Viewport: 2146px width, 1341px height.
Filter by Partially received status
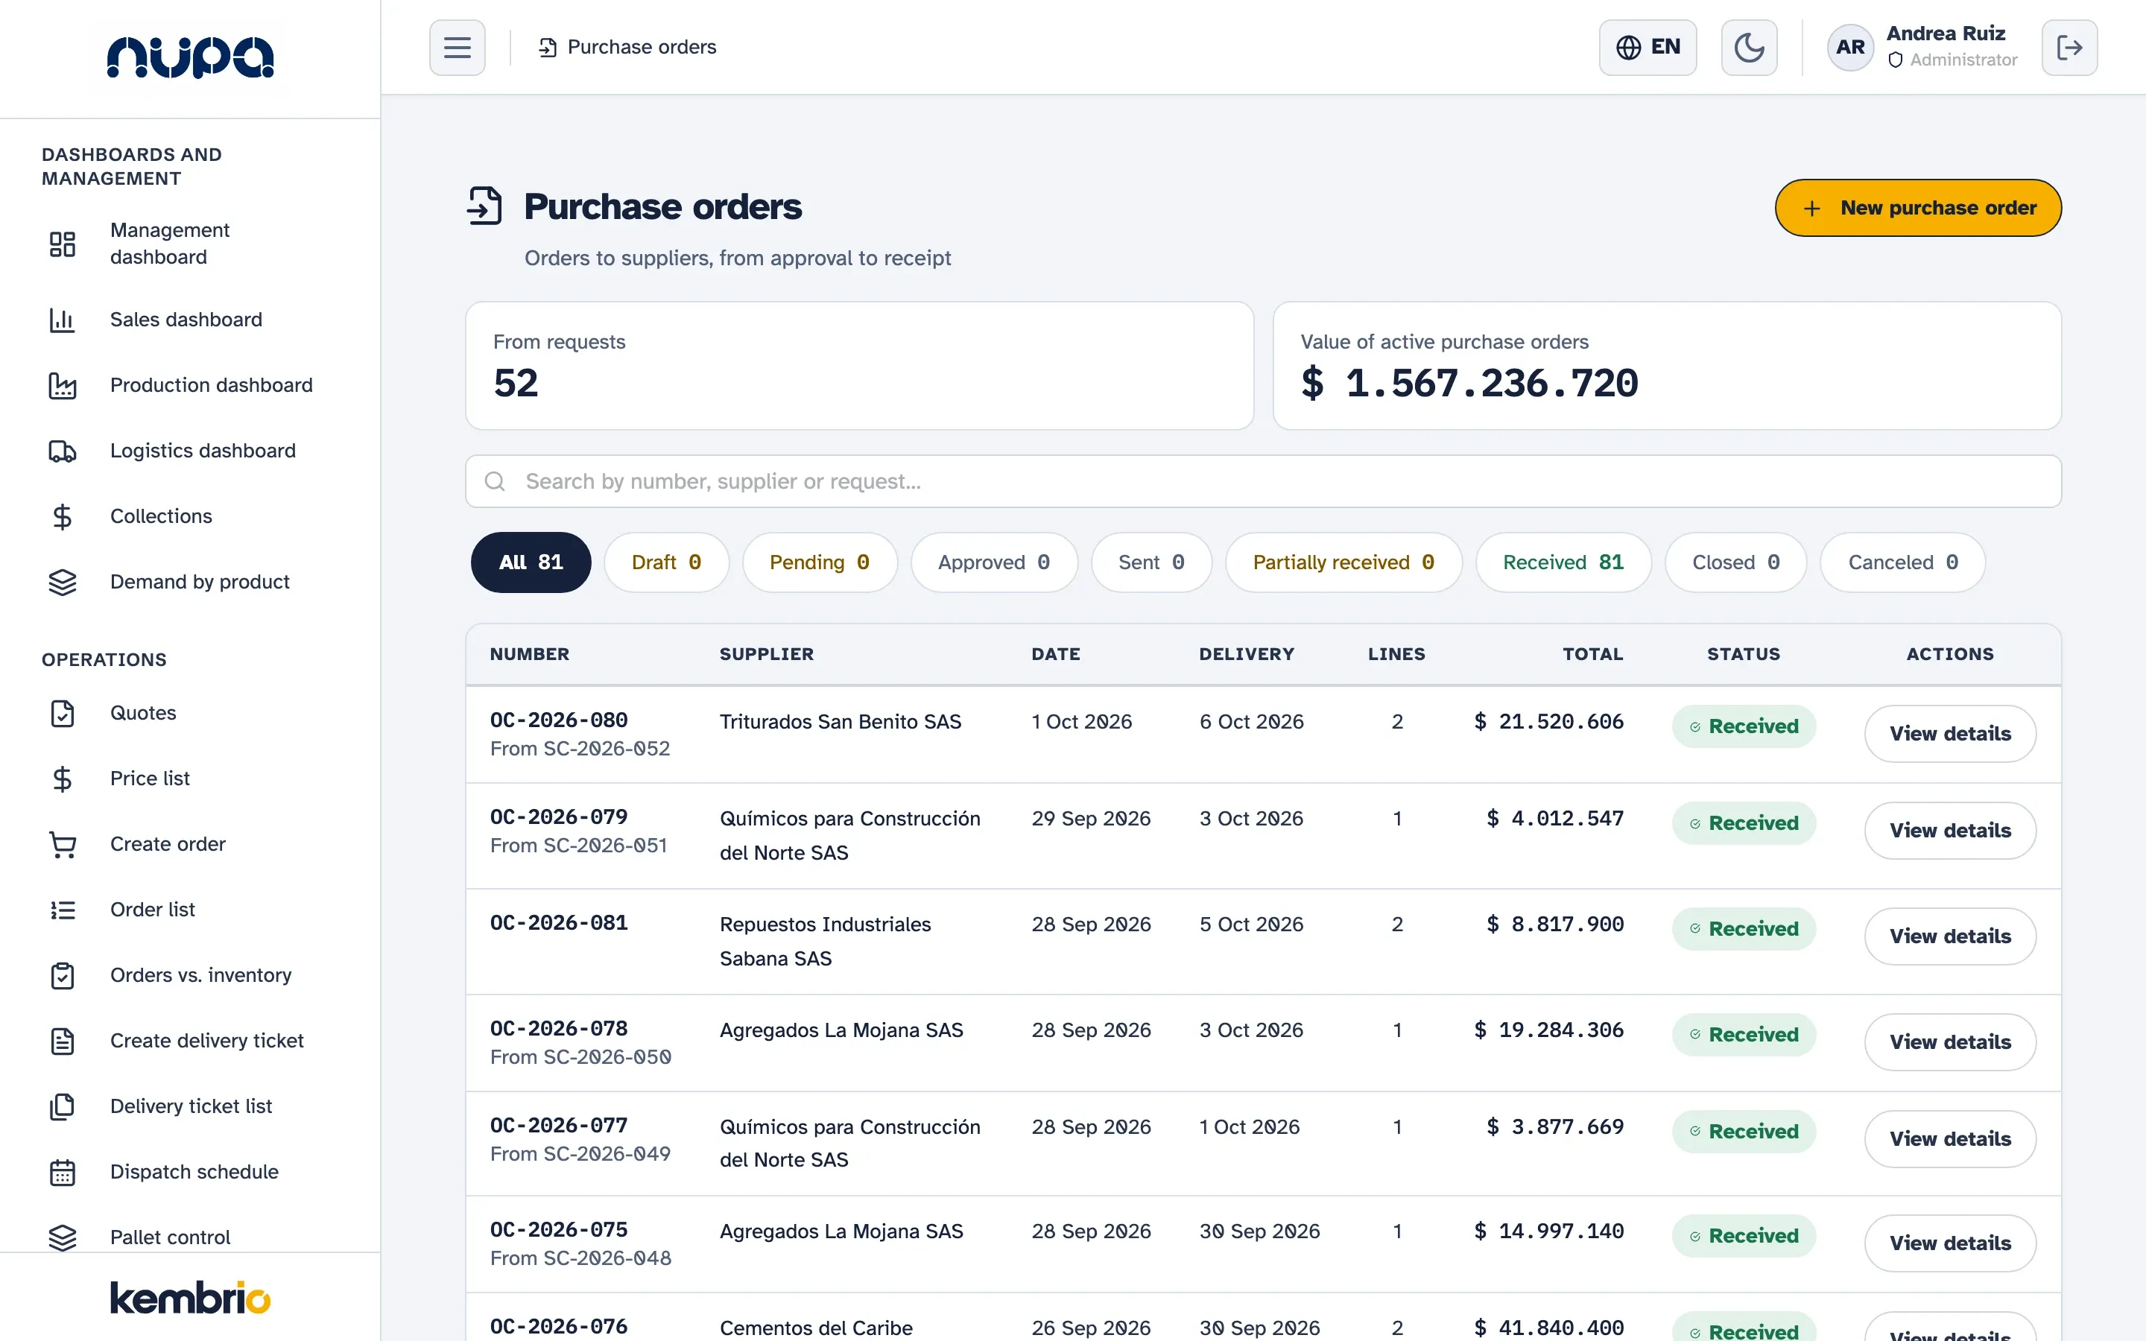click(1343, 562)
